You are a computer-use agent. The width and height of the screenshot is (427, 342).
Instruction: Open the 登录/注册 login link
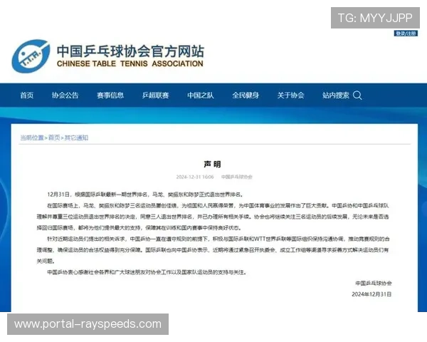406,33
